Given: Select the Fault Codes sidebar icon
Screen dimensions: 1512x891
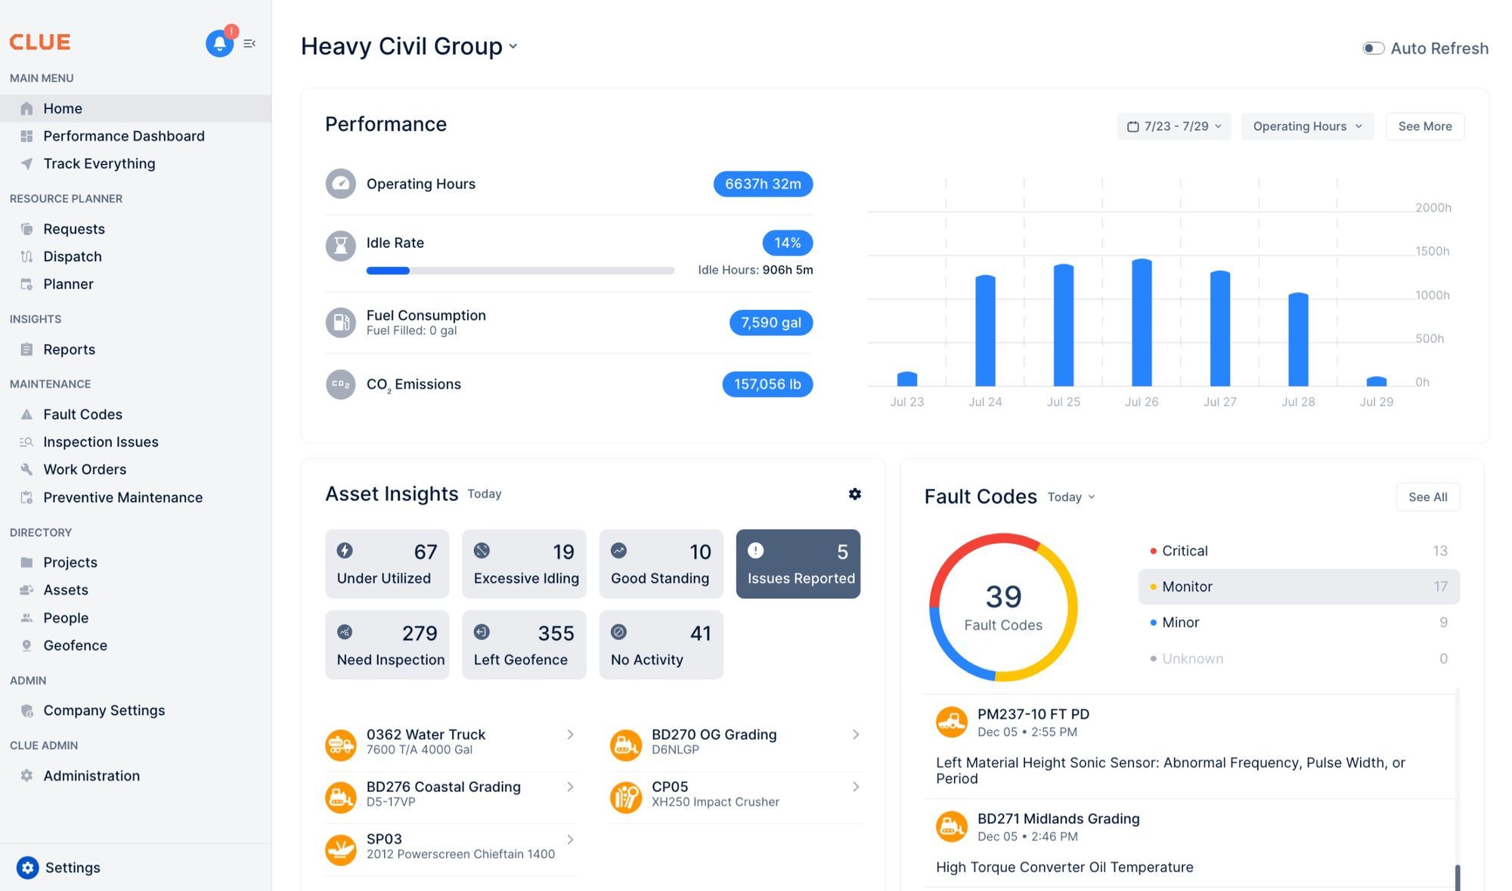Looking at the screenshot, I should (x=26, y=413).
